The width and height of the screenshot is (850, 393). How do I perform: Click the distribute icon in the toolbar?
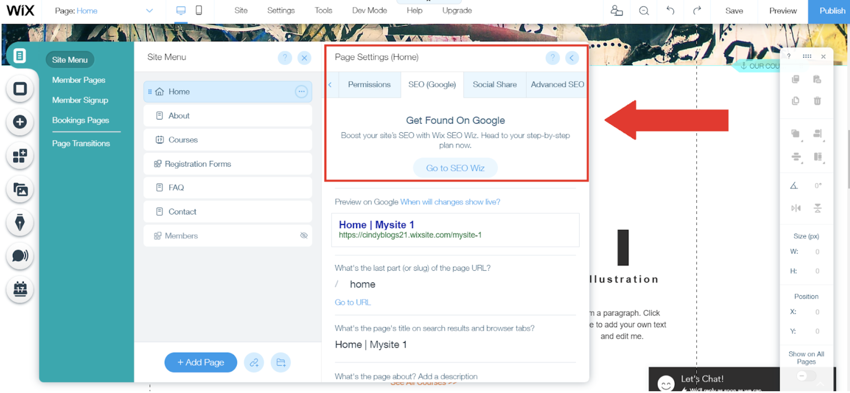click(796, 157)
